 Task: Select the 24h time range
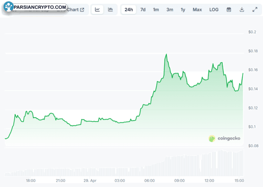coord(129,9)
